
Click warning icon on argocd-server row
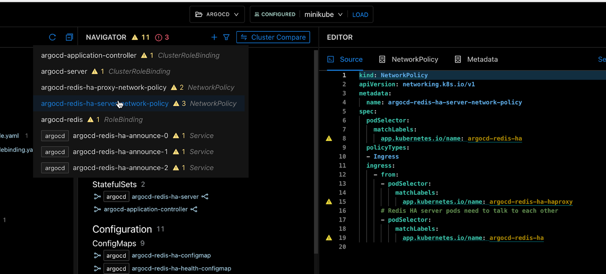click(x=95, y=71)
